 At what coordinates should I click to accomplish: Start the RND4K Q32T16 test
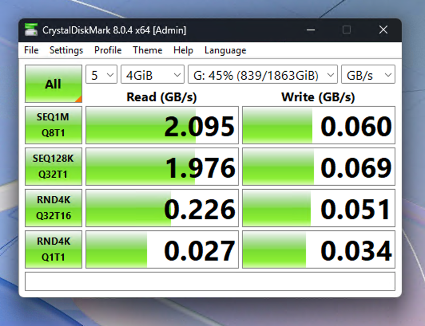coord(54,208)
